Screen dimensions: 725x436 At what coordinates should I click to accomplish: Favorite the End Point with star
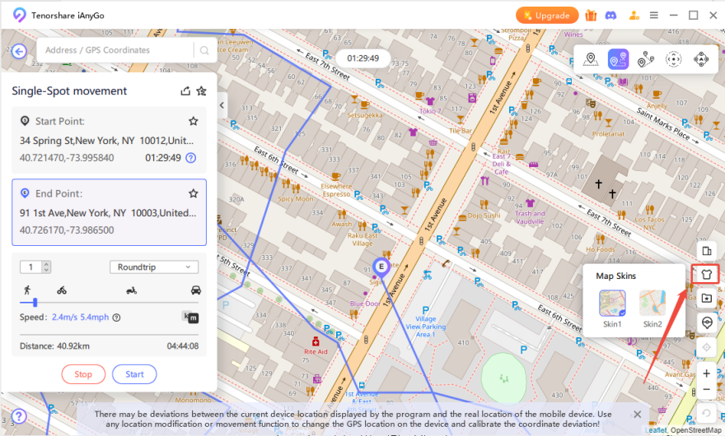pos(193,193)
